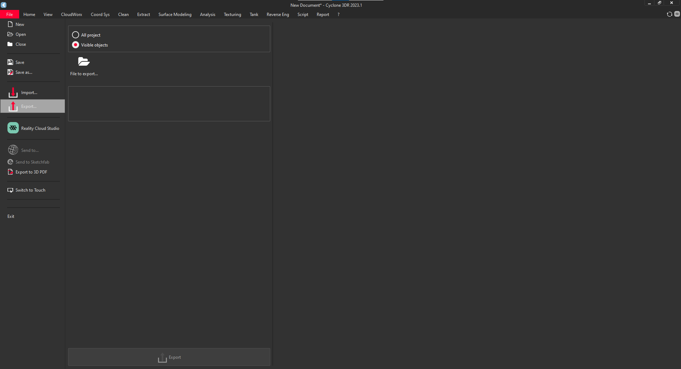The width and height of the screenshot is (681, 369).
Task: Open the Analysis tab
Action: point(207,15)
